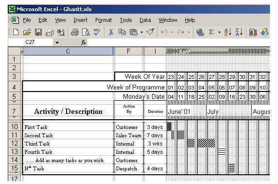Save the workbook with the floppy icon
This screenshot has width=278, height=184.
[38, 32]
